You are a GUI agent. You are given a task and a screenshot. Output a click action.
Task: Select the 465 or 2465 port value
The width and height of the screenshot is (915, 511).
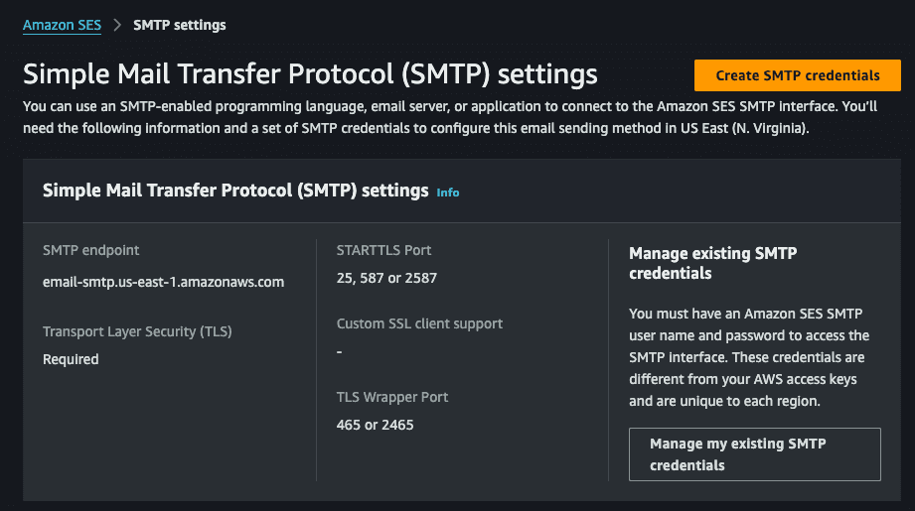tap(375, 425)
